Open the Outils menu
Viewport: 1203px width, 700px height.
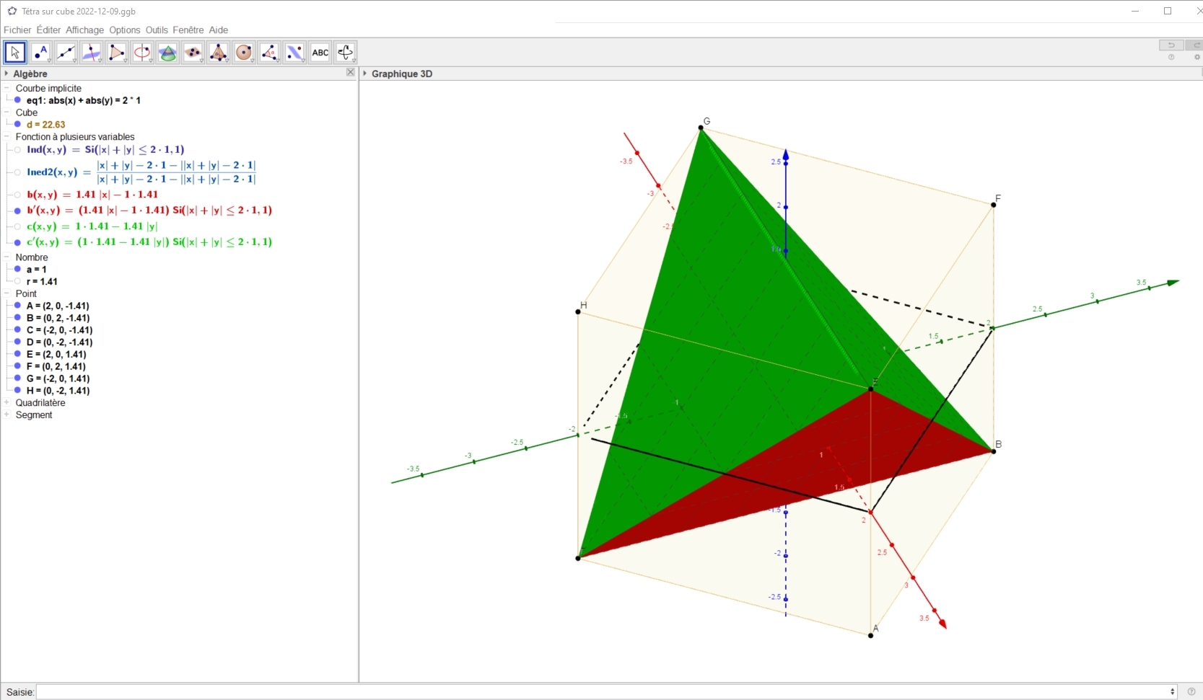[157, 30]
